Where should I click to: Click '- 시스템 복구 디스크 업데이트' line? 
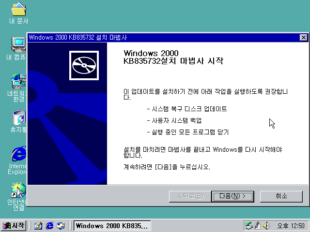(187, 109)
